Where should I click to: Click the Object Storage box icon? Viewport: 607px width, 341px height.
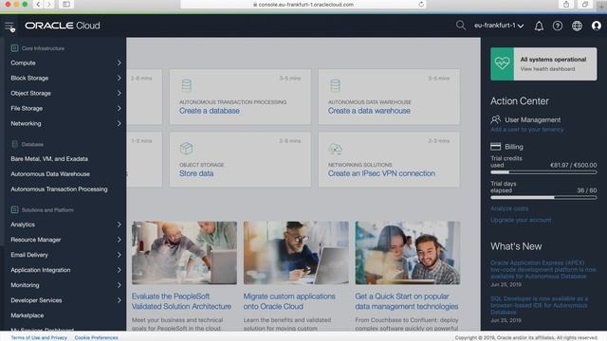point(186,148)
